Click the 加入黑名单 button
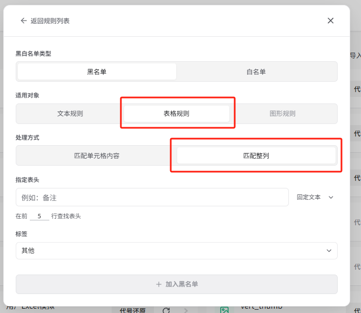This screenshot has width=361, height=313. [177, 284]
